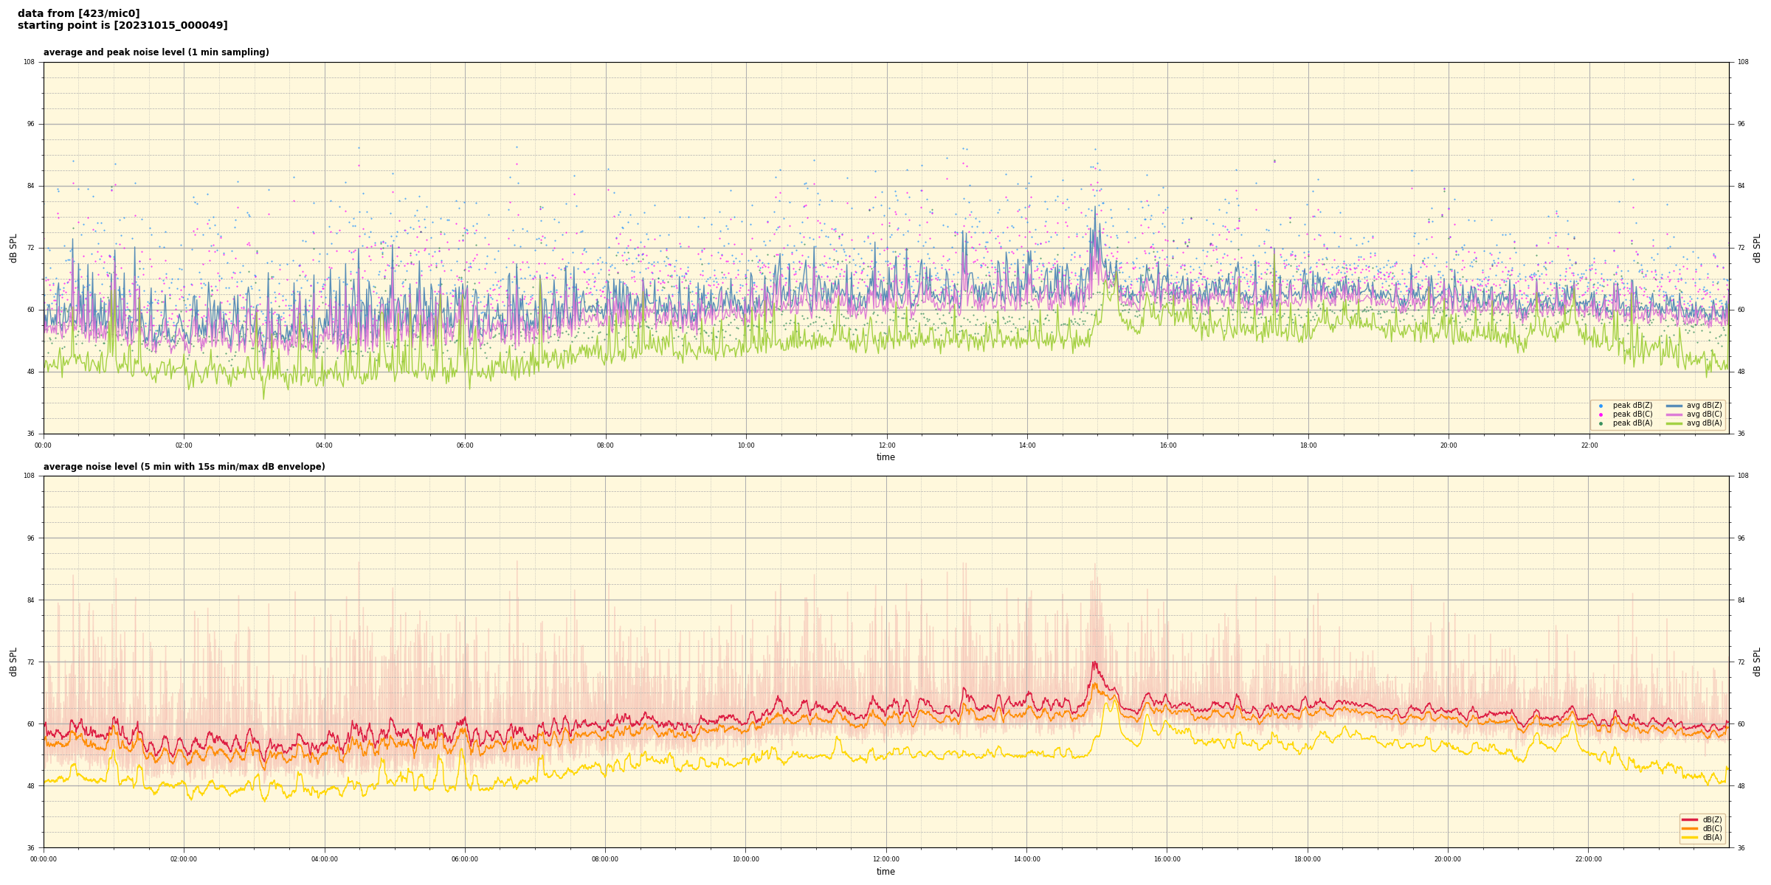Click the 'time' x-axis label under top chart
The image size is (1771, 885).
pyautogui.click(x=885, y=457)
